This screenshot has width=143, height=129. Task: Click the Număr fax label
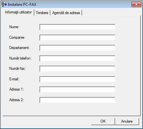(x=17, y=69)
